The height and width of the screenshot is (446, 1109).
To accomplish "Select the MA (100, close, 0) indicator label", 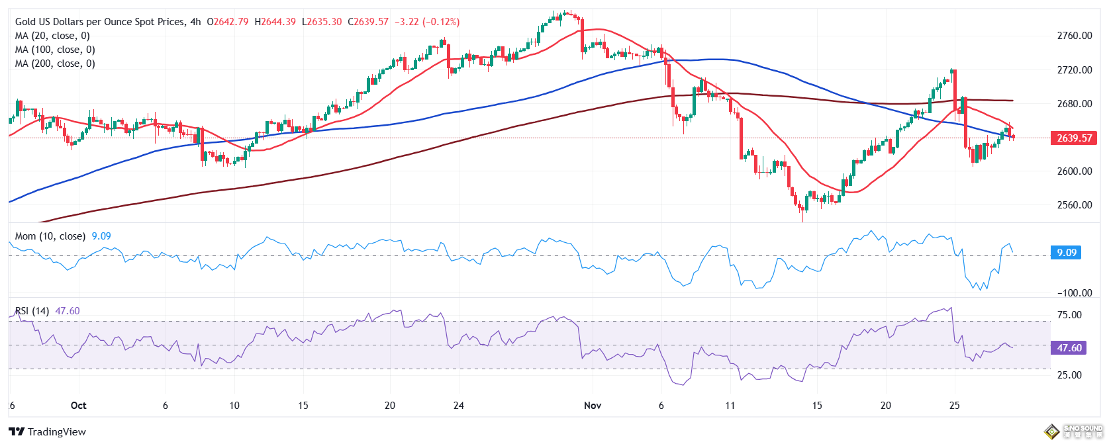I will coord(55,50).
